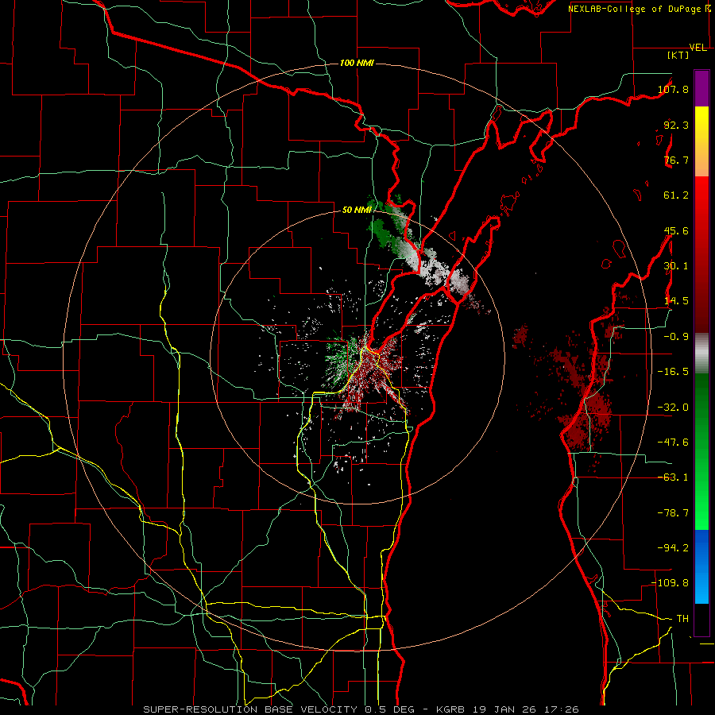Select the 76.7 scale value

676,160
